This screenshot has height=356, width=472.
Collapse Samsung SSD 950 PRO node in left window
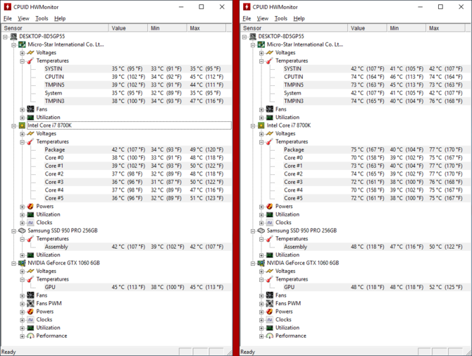(x=14, y=231)
